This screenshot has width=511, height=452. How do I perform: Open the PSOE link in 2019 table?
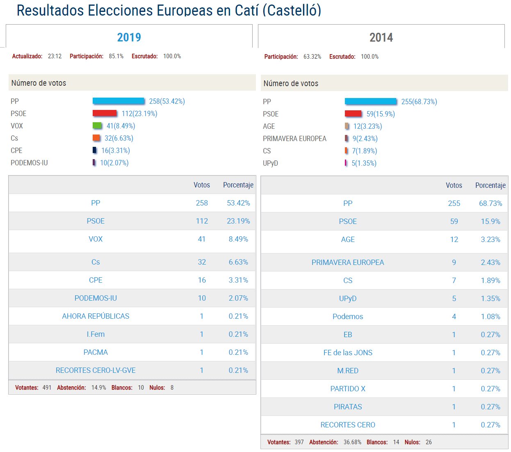coord(96,221)
